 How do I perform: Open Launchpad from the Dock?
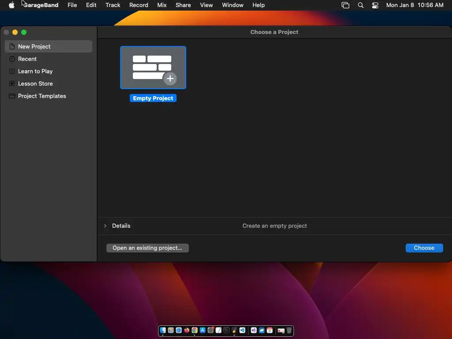(x=171, y=330)
